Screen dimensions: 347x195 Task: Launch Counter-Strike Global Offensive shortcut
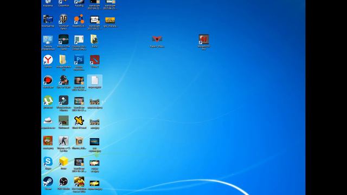(x=79, y=40)
